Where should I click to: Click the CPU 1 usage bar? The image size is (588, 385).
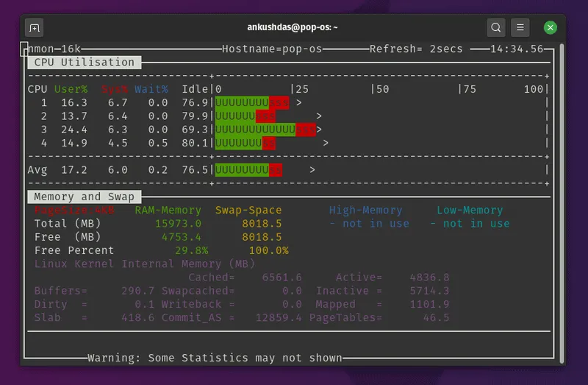252,102
